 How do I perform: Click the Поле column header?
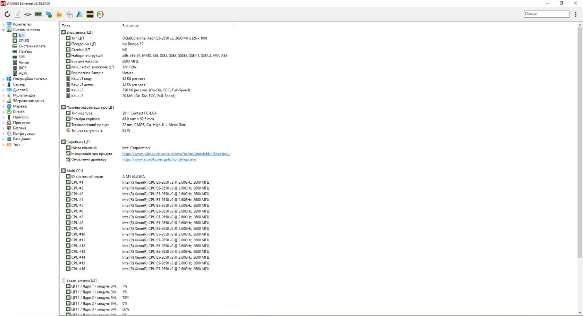pos(90,26)
